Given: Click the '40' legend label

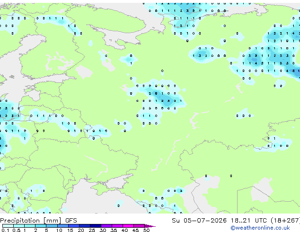Looking at the screenshot, I should 124,230.
